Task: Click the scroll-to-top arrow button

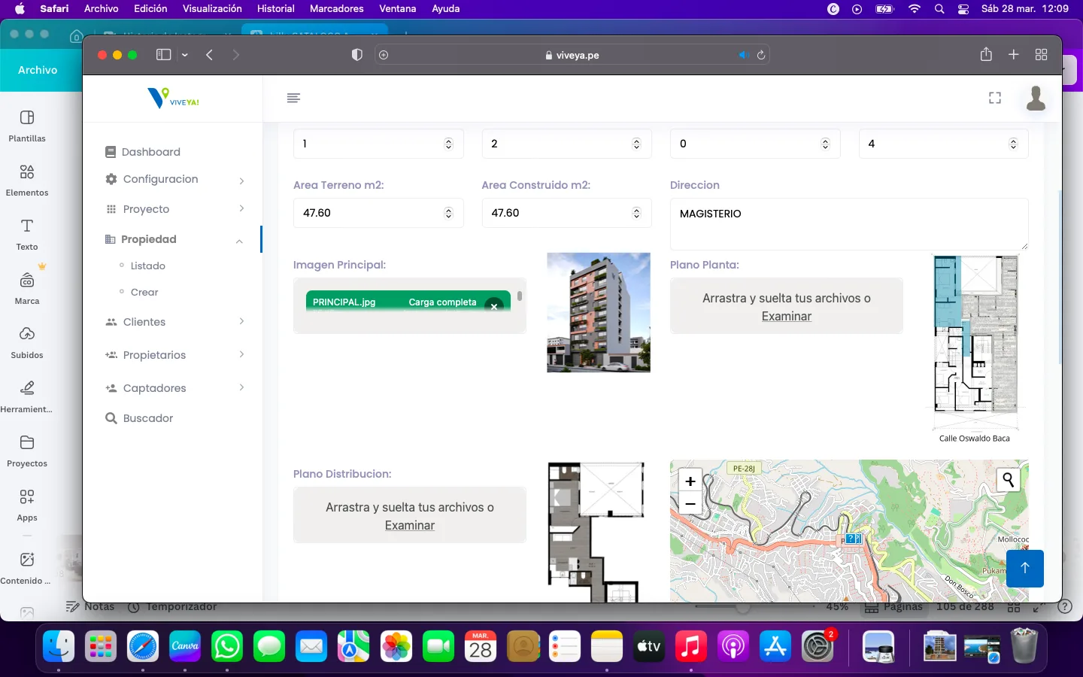Action: 1024,569
